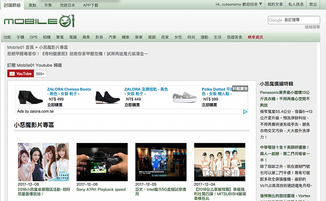Open 亞太、Intel展示5G title link

click(161, 191)
